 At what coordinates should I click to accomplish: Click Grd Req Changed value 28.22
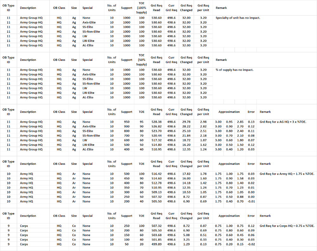coord(186,126)
